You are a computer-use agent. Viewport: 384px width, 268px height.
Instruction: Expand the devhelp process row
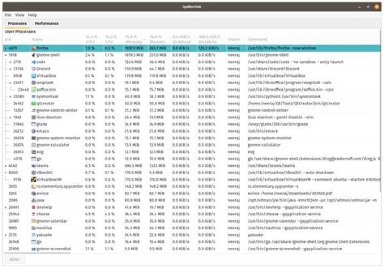(6, 208)
